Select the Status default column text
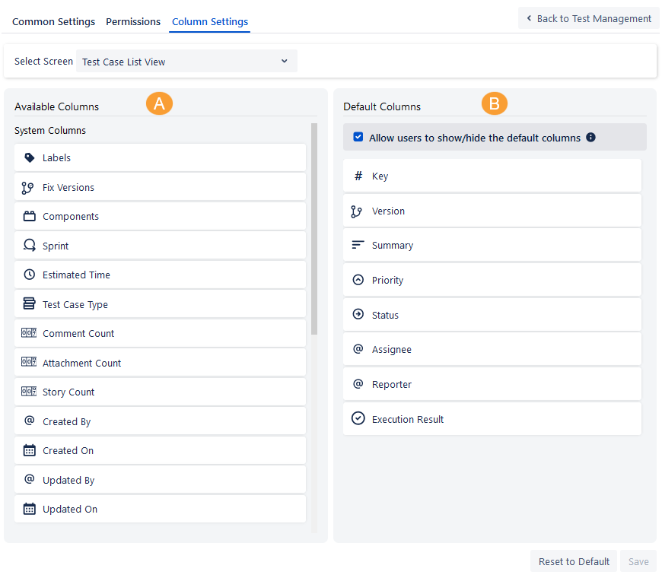 click(385, 315)
